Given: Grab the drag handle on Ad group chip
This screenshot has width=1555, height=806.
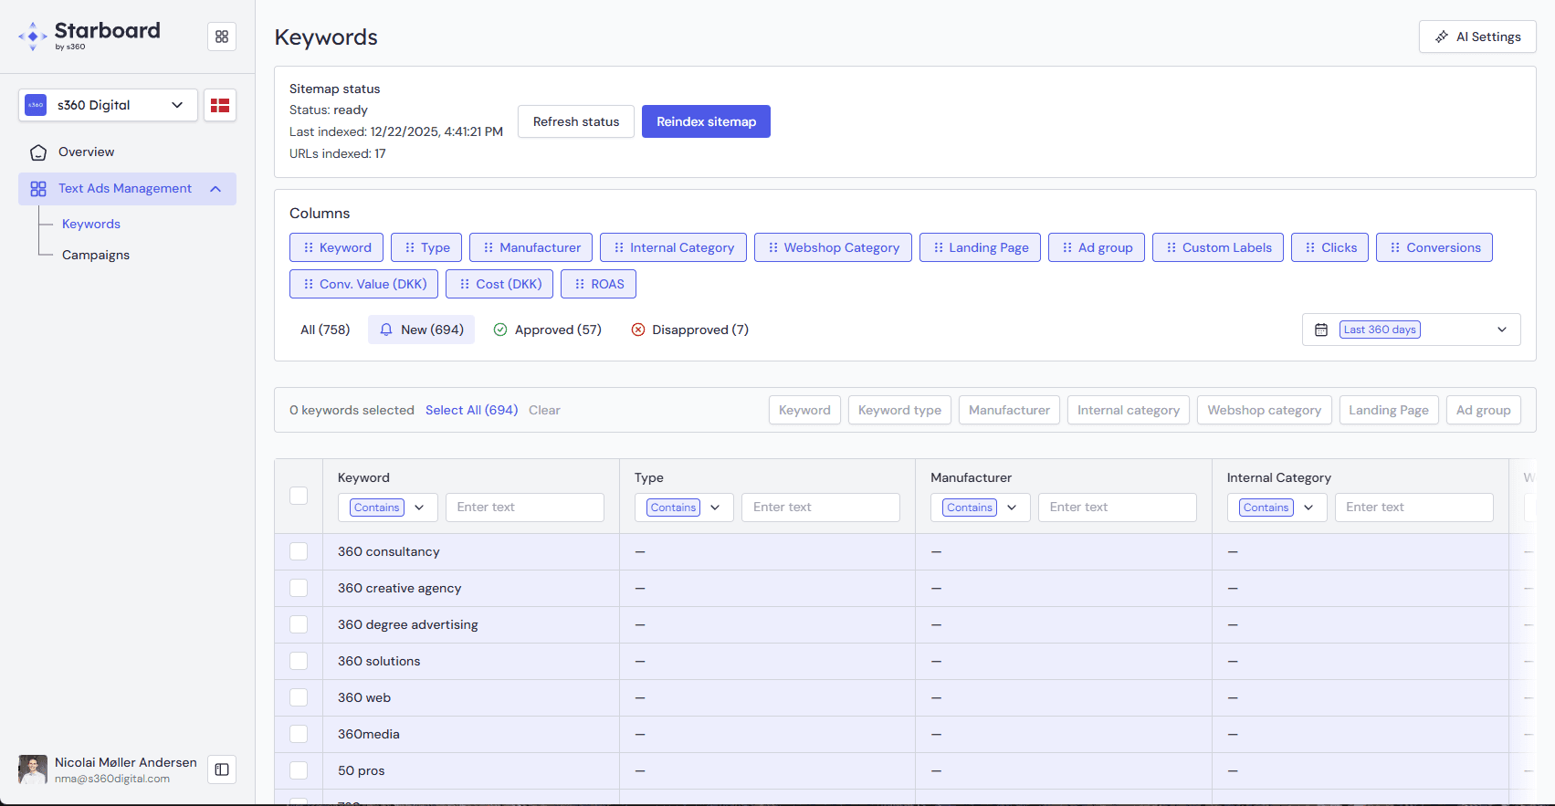Looking at the screenshot, I should pyautogui.click(x=1067, y=247).
